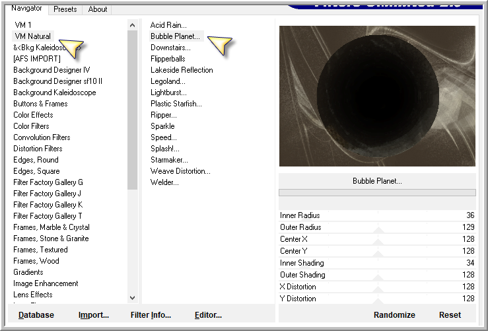This screenshot has width=488, height=331.
Task: Choose the Flipperballs filter
Action: (x=168, y=59)
